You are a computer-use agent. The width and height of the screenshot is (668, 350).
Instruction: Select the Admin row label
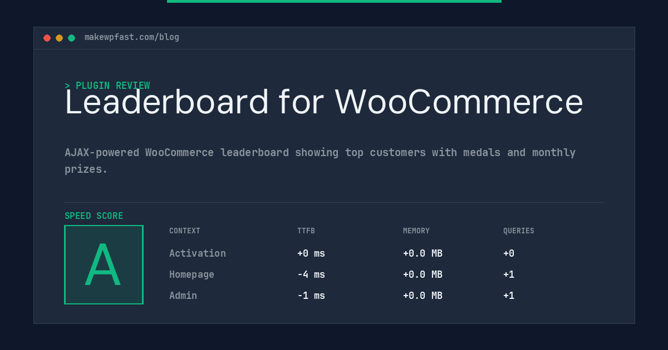point(183,296)
